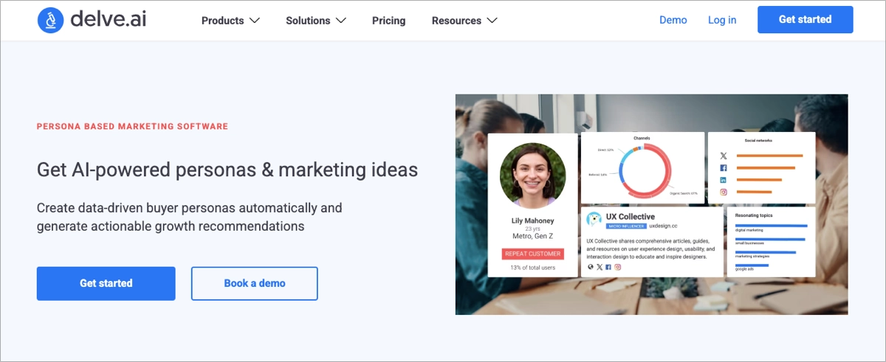Click the 'PERSONA BASED MARKETING SOFTWARE' label
The width and height of the screenshot is (886, 362).
(x=132, y=127)
